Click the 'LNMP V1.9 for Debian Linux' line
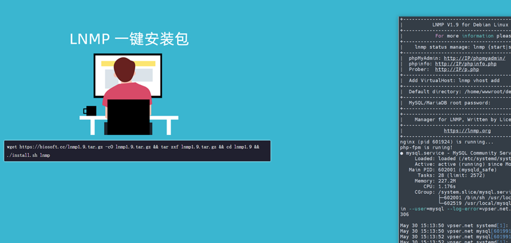The image size is (511, 243). click(470, 25)
